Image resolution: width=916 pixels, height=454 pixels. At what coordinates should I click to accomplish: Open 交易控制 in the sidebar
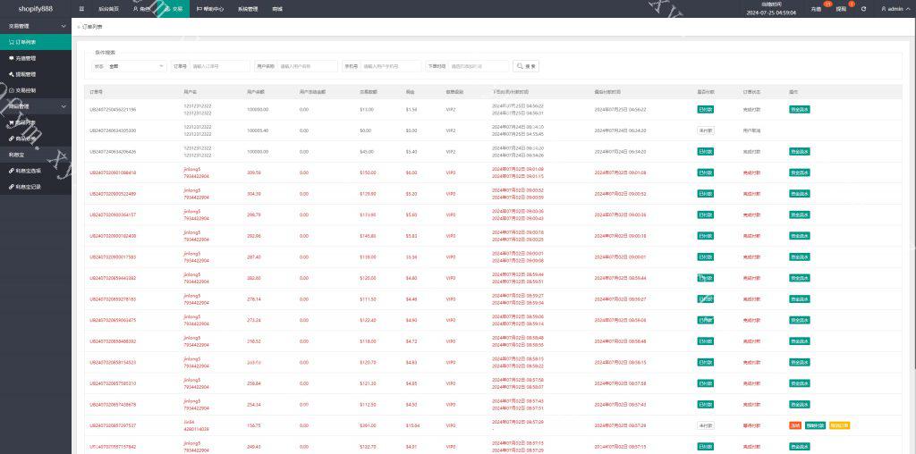[36, 90]
